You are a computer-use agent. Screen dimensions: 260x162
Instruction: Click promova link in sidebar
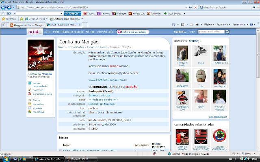point(38,90)
